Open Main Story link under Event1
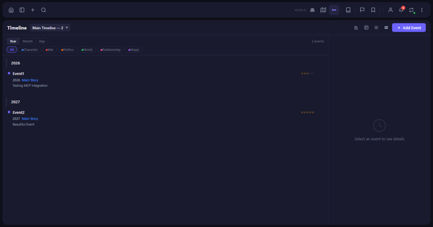Image resolution: width=433 pixels, height=227 pixels. [30, 80]
